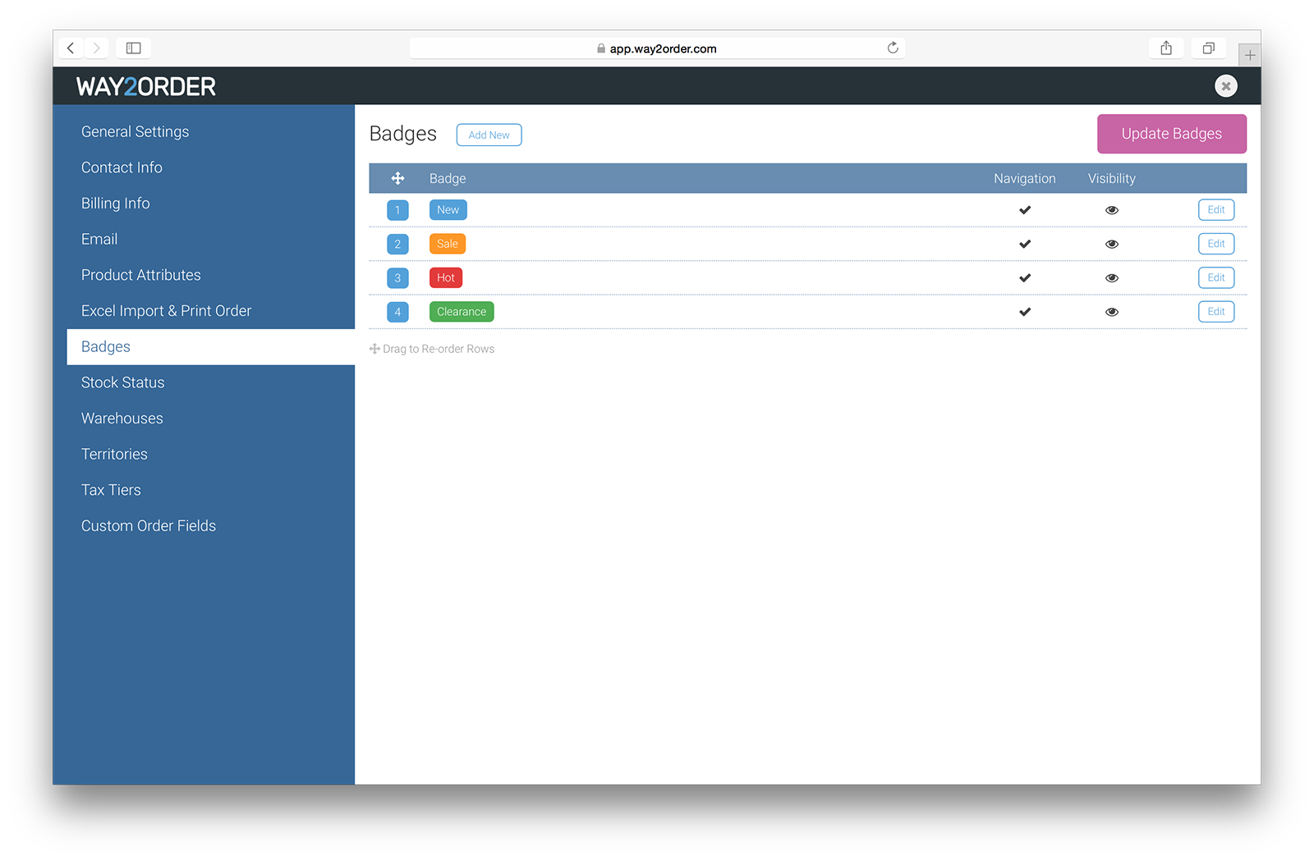Click the WAY2ORDER logo

(x=146, y=86)
